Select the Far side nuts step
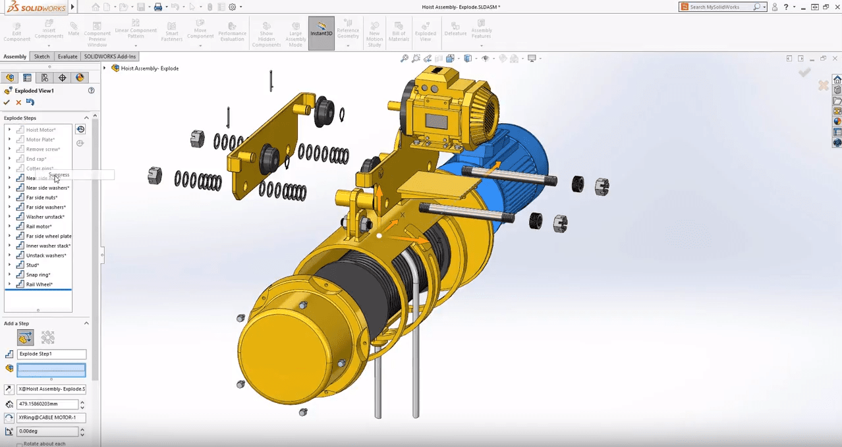842x447 pixels. coord(42,197)
